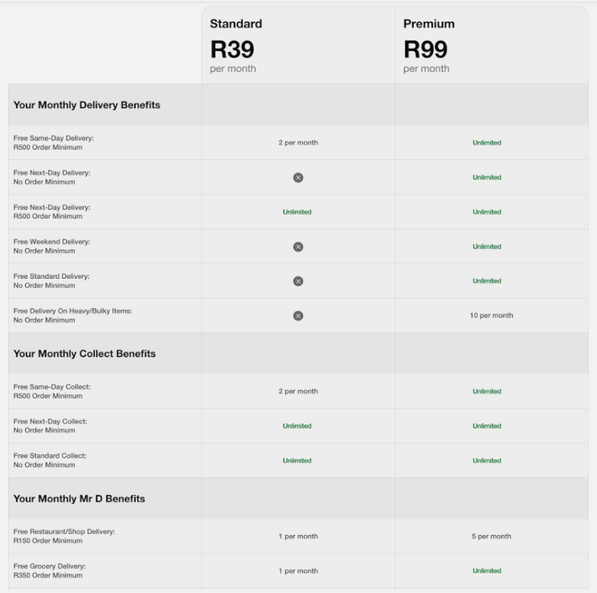
Task: Click the R39 per month price
Action: [233, 50]
